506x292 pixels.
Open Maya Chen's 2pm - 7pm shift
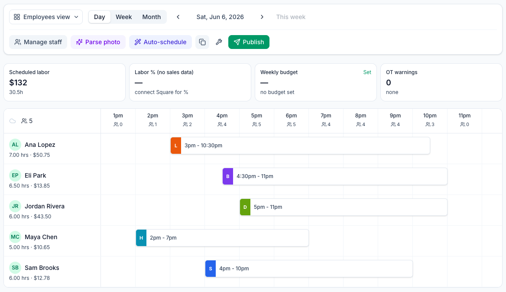222,238
